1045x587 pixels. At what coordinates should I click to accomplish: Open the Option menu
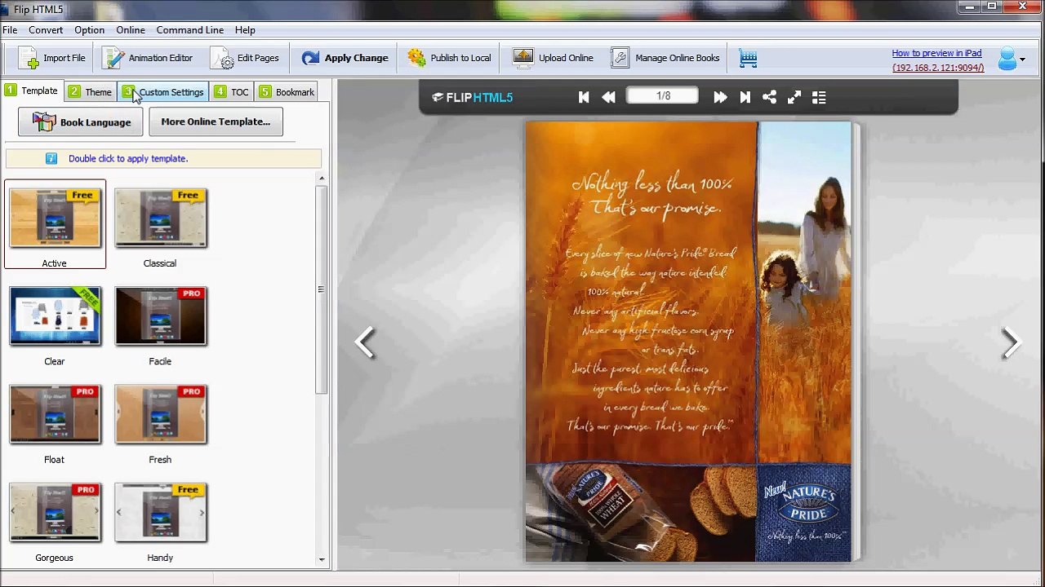point(89,30)
